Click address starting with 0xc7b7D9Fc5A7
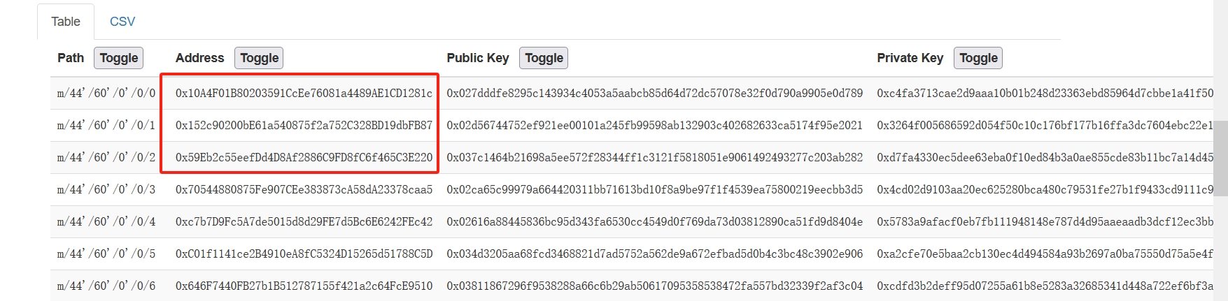This screenshot has width=1228, height=301. pyautogui.click(x=304, y=221)
